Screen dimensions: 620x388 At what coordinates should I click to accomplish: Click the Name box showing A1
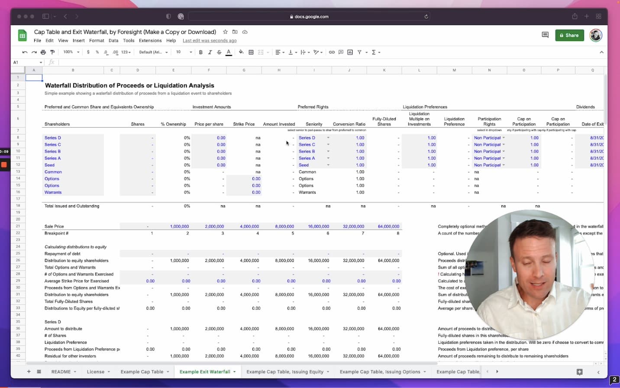pos(26,62)
